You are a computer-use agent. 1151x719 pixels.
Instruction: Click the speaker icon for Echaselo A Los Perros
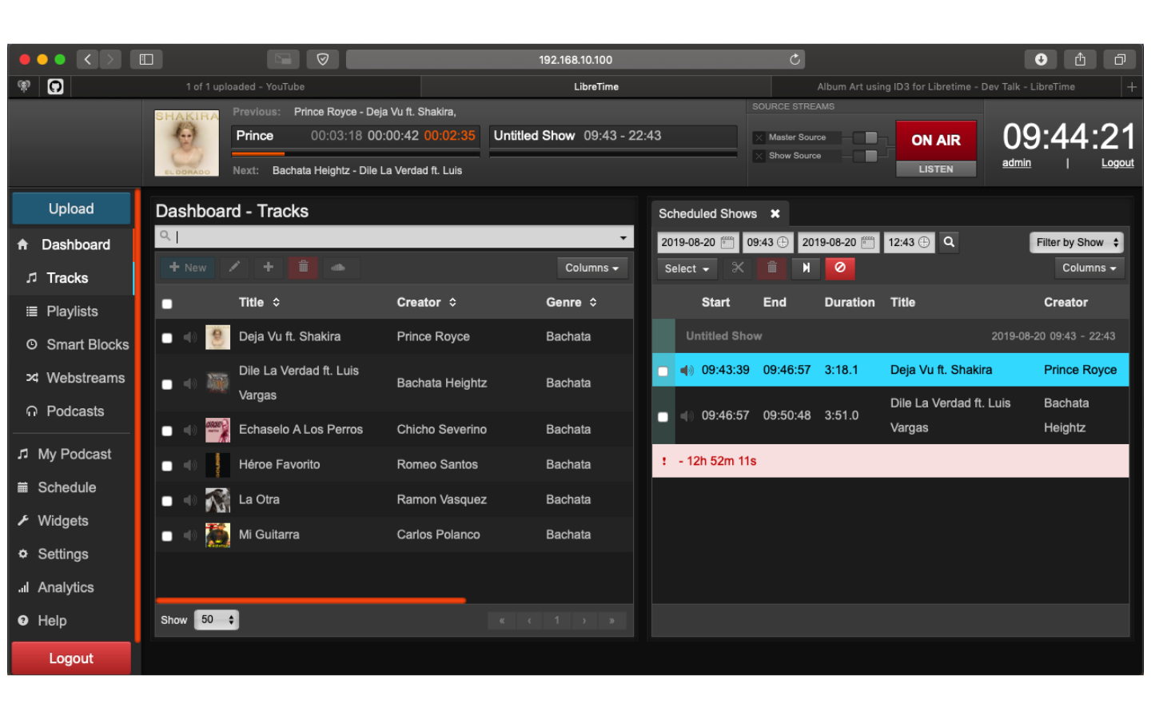190,430
